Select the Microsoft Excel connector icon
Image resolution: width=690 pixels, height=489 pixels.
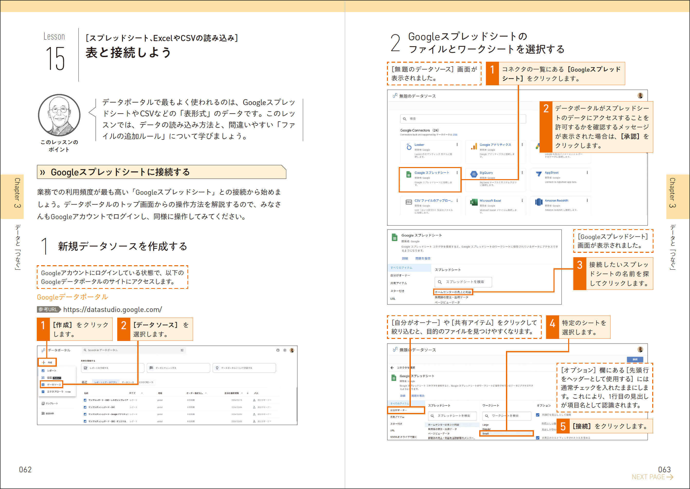click(x=474, y=202)
